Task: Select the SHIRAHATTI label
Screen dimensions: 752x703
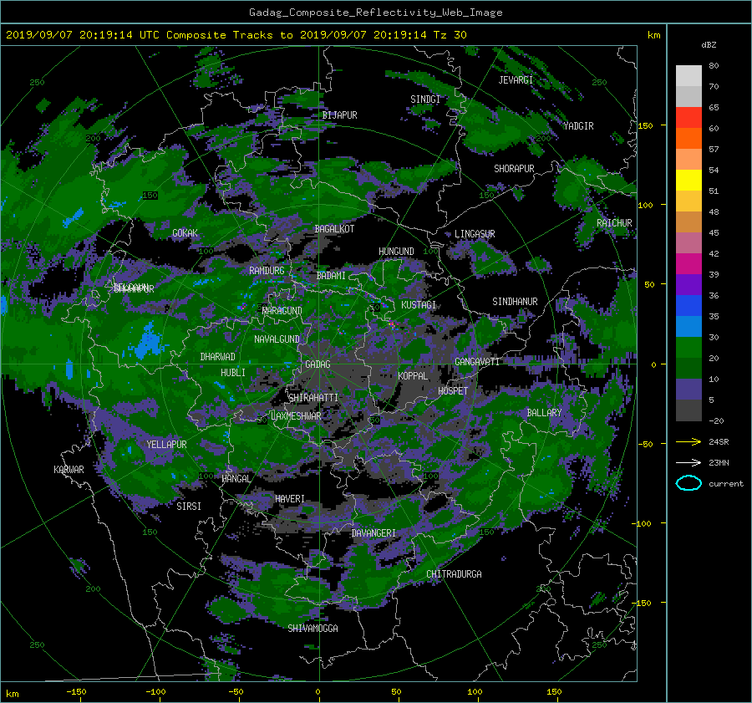Action: click(313, 398)
